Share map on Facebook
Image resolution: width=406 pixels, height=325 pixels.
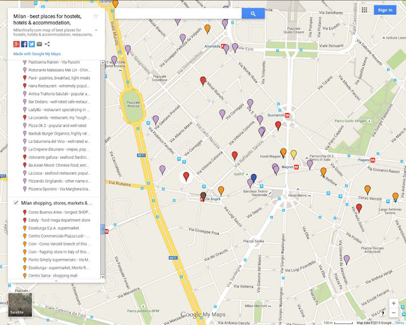tap(24, 44)
